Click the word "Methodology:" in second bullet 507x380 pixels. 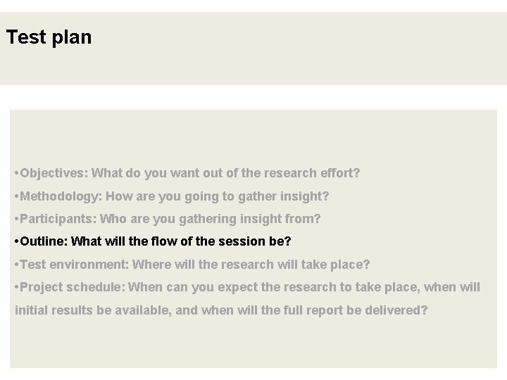click(x=61, y=196)
